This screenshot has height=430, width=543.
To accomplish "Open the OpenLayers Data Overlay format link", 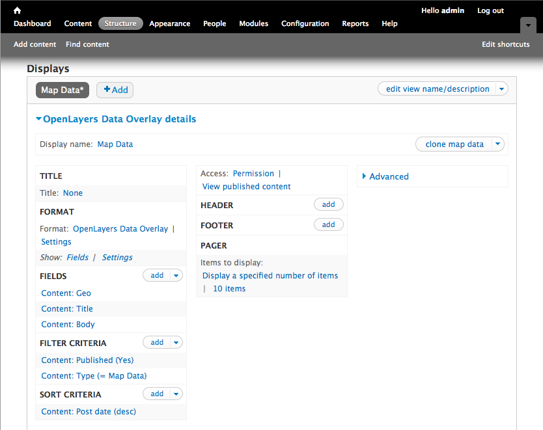I will [120, 229].
